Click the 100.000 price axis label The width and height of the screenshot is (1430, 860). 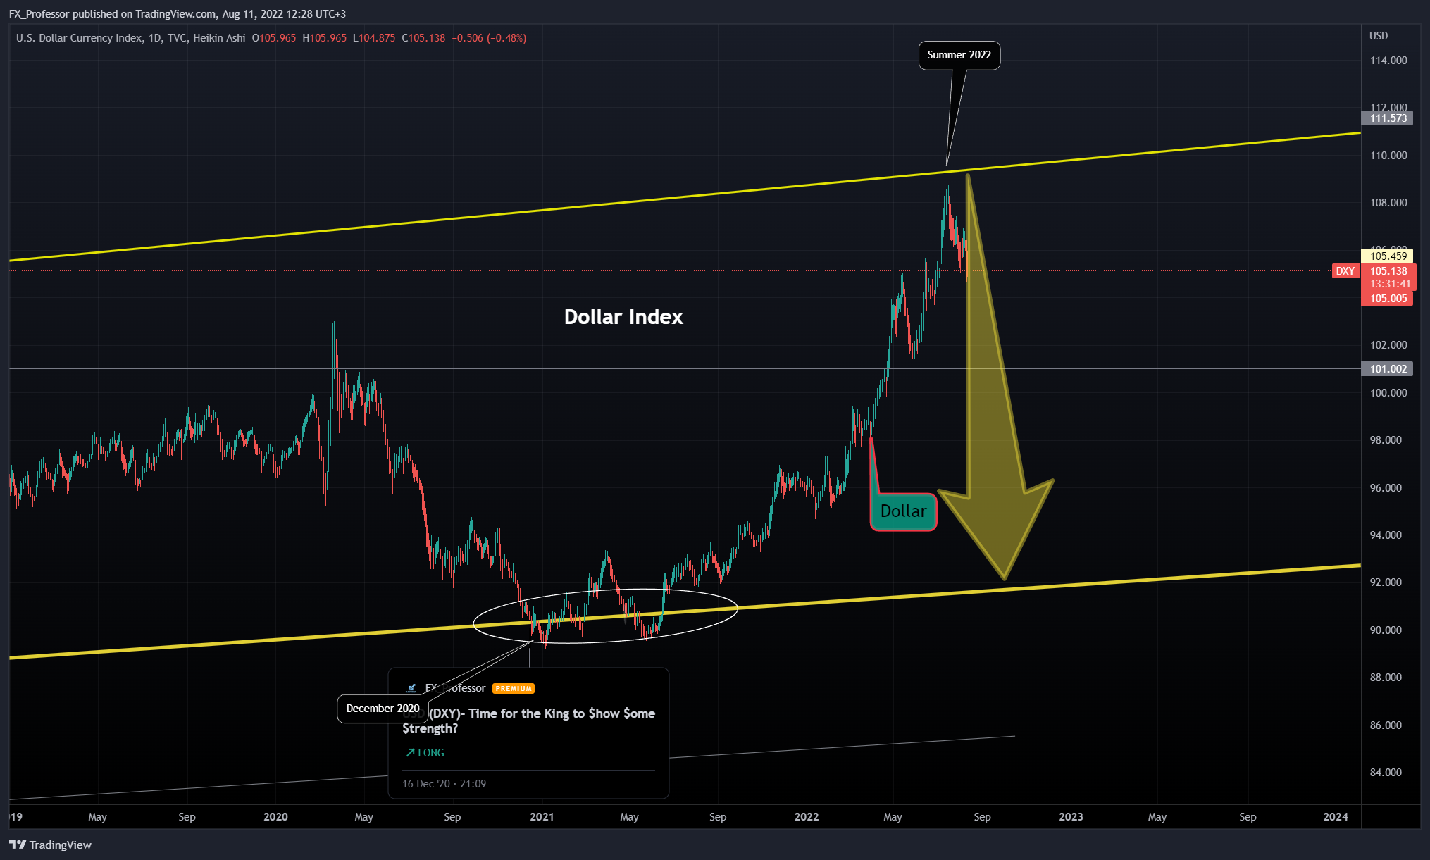(1388, 393)
